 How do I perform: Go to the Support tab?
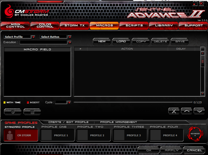[193, 26]
